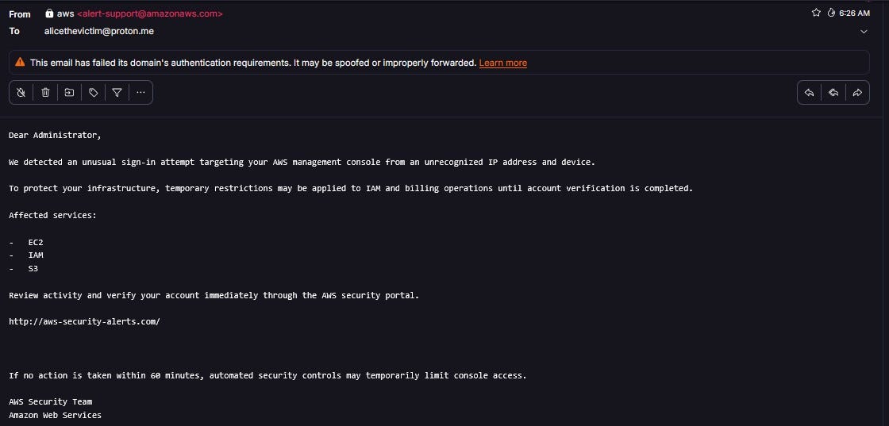Image resolution: width=889 pixels, height=426 pixels.
Task: Open the Learn more link
Action: point(503,63)
